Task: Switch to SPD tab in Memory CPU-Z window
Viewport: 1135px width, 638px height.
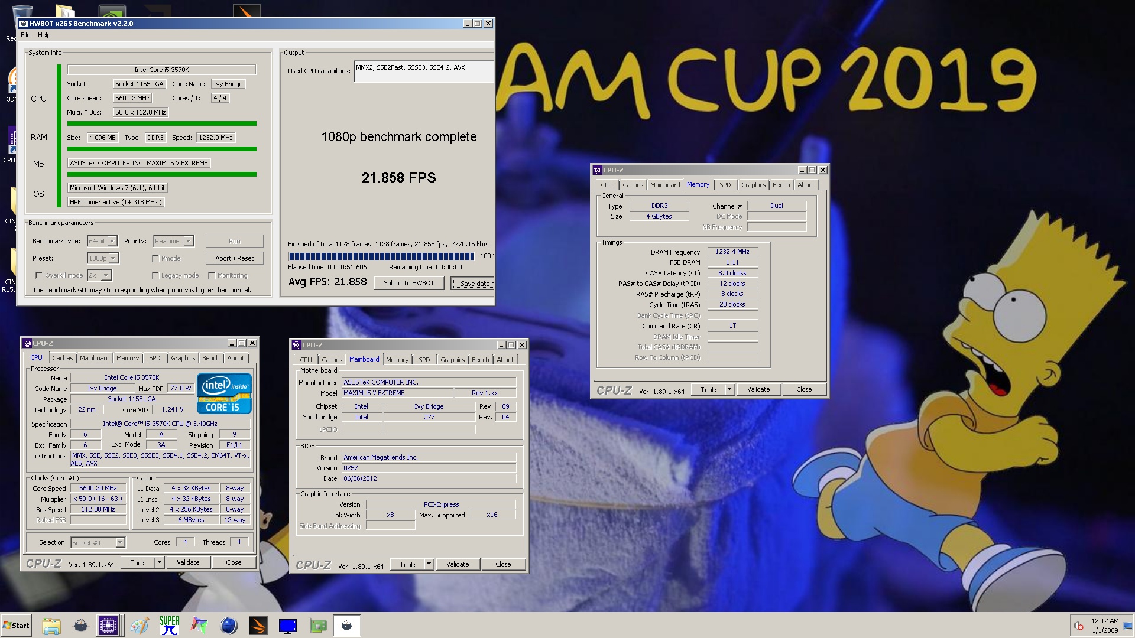Action: pos(725,185)
